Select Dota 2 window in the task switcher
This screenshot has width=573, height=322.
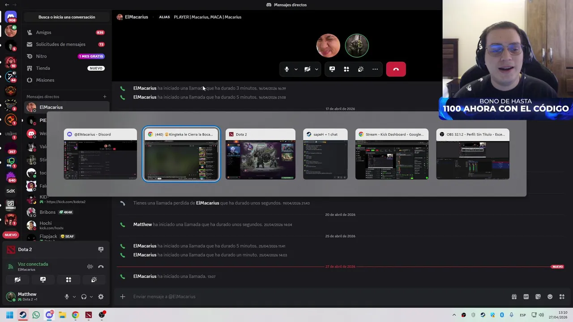click(261, 154)
